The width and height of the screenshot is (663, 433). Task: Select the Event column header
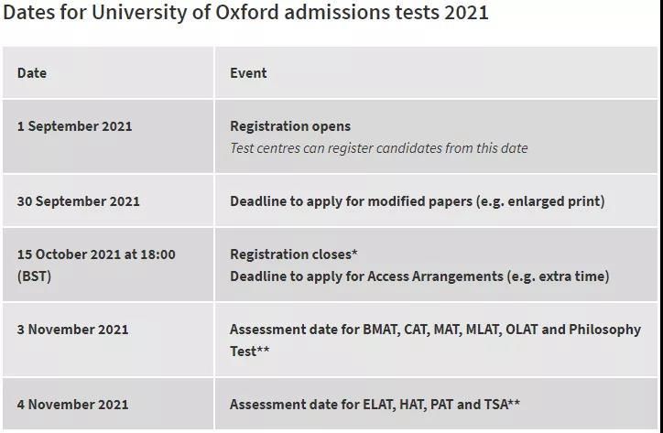(x=248, y=72)
